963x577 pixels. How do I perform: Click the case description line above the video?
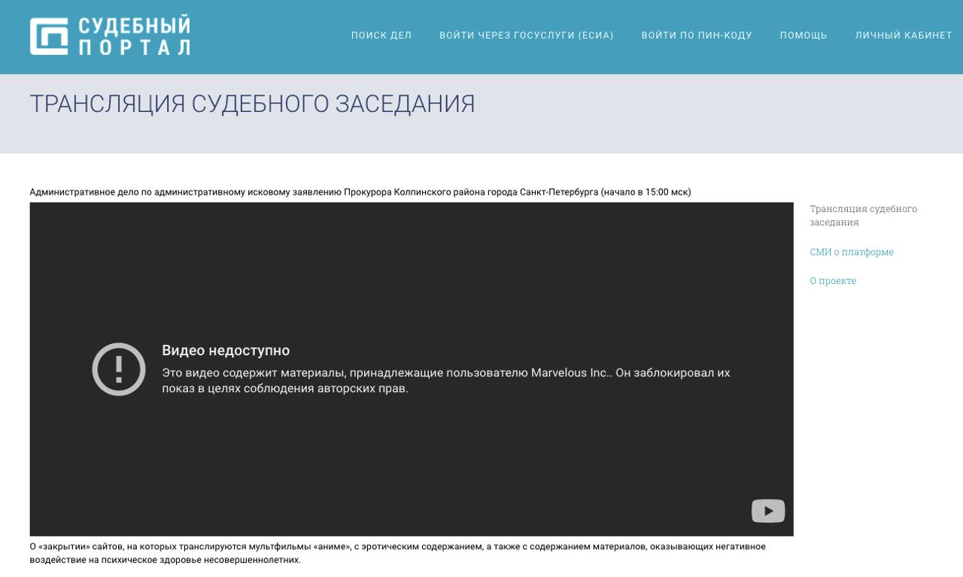360,192
